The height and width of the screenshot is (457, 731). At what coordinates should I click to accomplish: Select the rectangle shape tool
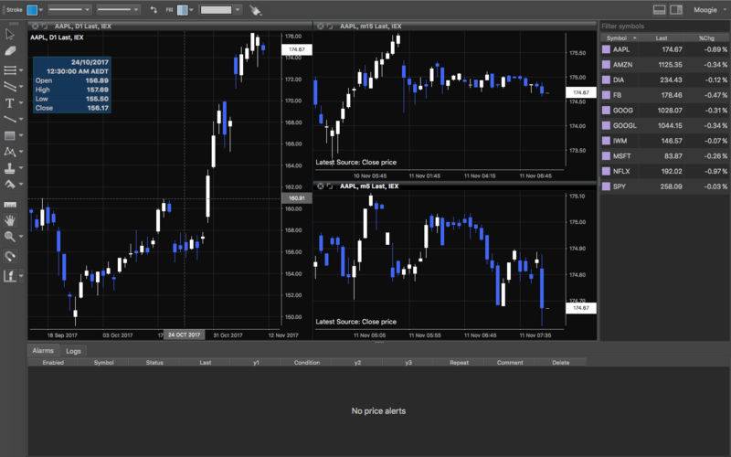pos(10,135)
